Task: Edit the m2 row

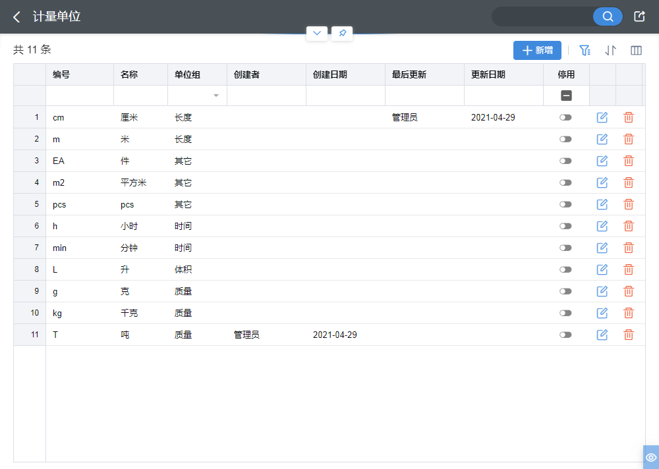Action: click(602, 182)
